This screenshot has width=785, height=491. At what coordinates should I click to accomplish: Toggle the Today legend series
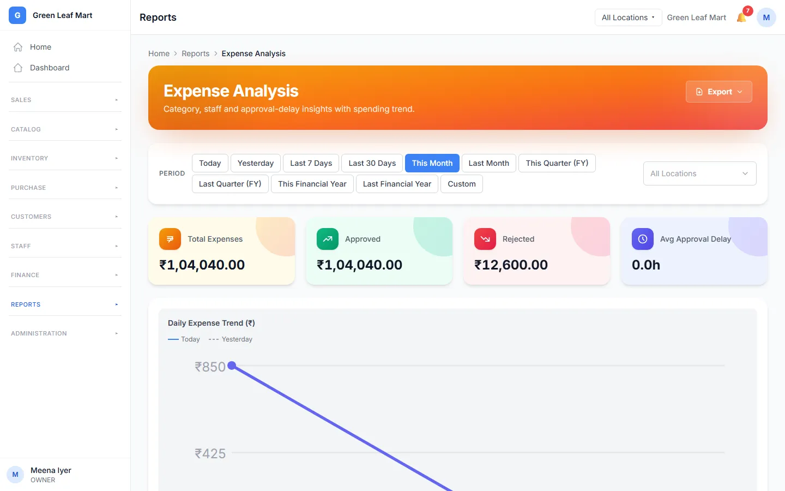(184, 339)
